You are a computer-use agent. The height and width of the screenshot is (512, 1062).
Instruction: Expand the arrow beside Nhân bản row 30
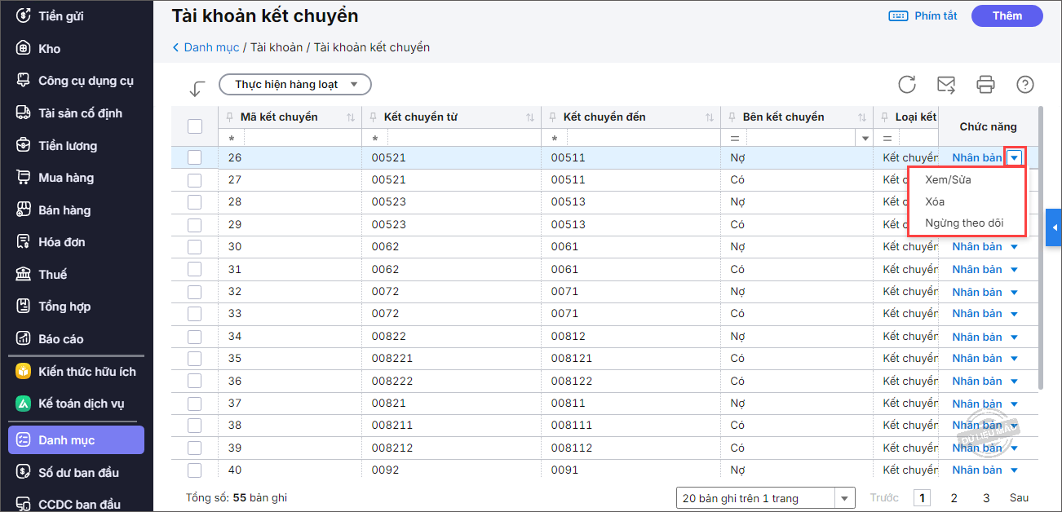1015,247
